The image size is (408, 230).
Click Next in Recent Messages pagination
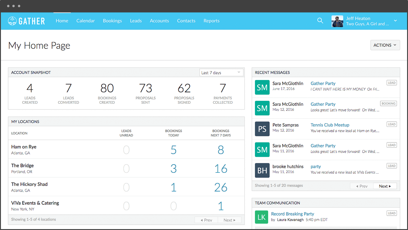click(385, 186)
